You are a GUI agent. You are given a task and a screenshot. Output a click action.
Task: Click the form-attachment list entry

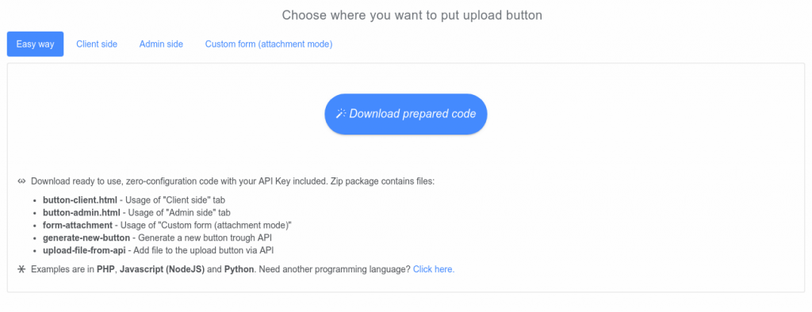pos(167,225)
